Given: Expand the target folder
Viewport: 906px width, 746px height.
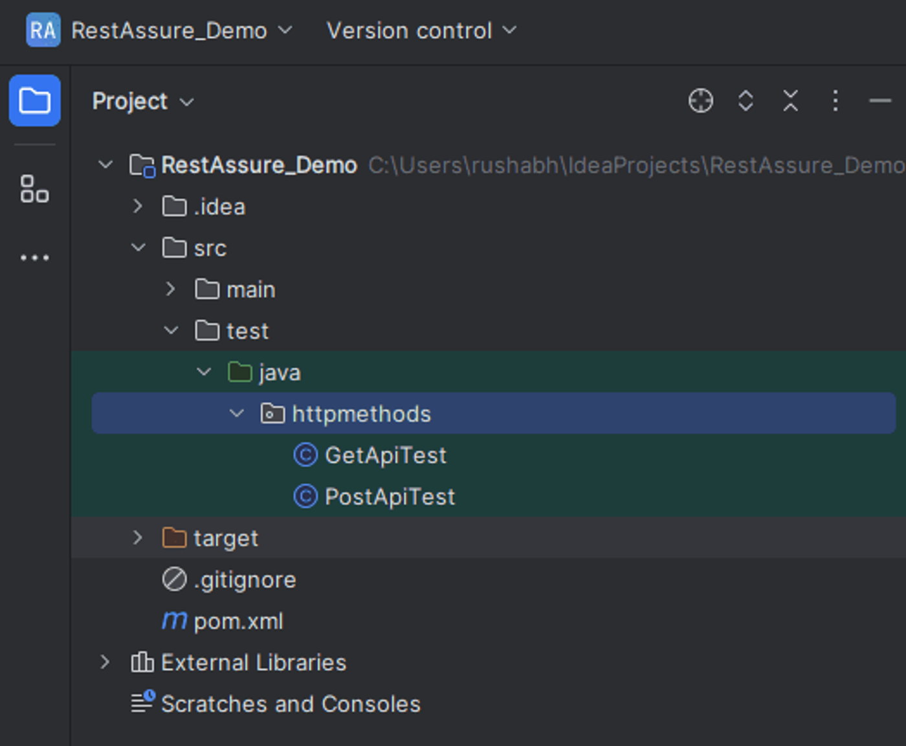Looking at the screenshot, I should point(138,538).
